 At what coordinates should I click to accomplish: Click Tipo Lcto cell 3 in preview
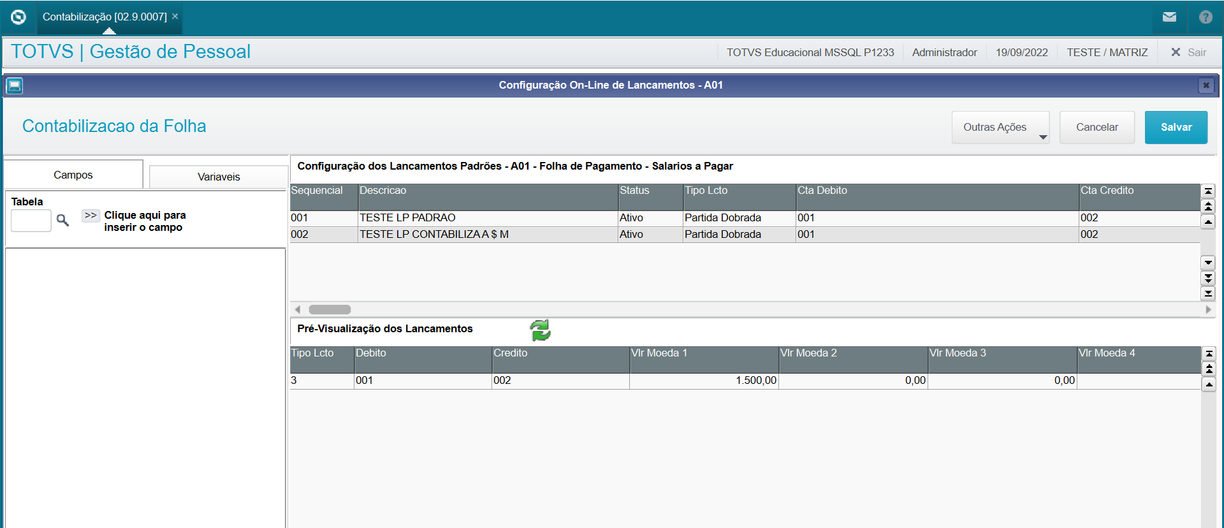click(322, 381)
